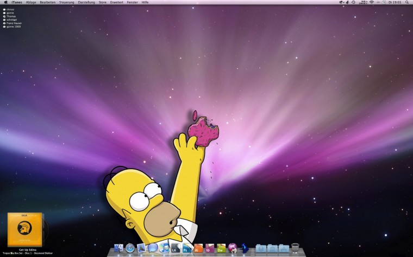Open the Steuerung menu
Image resolution: width=413 pixels, height=257 pixels.
(67, 2)
